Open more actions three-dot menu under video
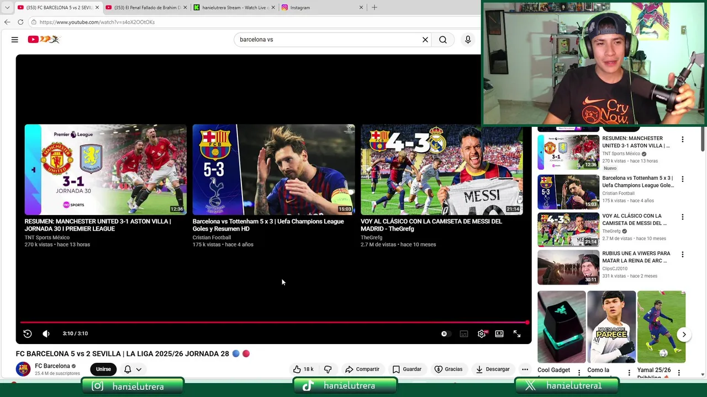 [x=525, y=369]
